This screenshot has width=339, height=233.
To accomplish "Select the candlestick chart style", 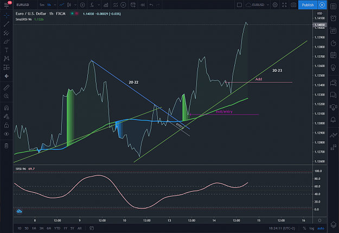I will [x=69, y=5].
